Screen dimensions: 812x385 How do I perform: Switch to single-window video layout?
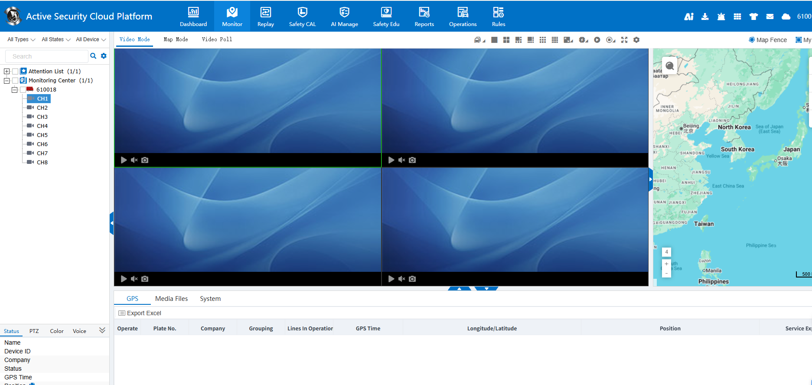[494, 40]
